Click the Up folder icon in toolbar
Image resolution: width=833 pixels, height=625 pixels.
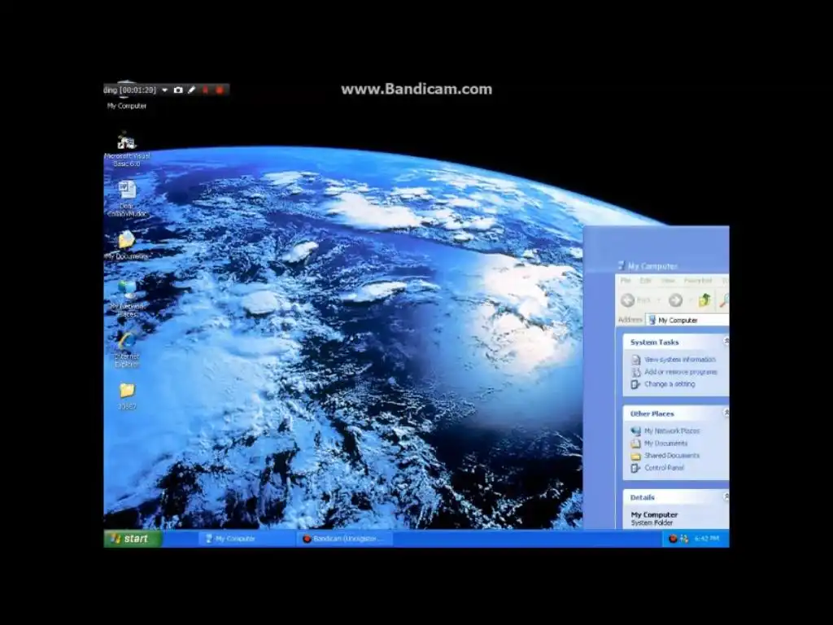coord(704,300)
